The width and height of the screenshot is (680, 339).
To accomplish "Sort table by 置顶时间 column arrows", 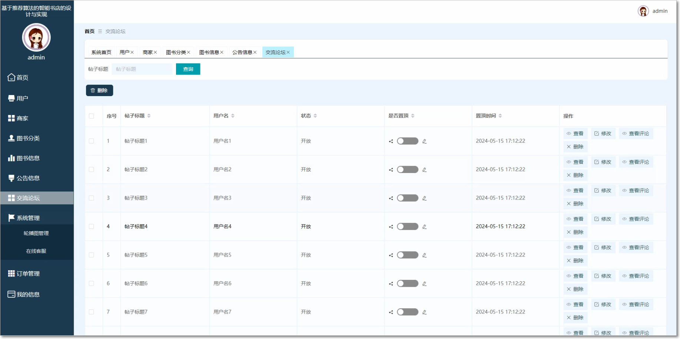I will pos(500,116).
